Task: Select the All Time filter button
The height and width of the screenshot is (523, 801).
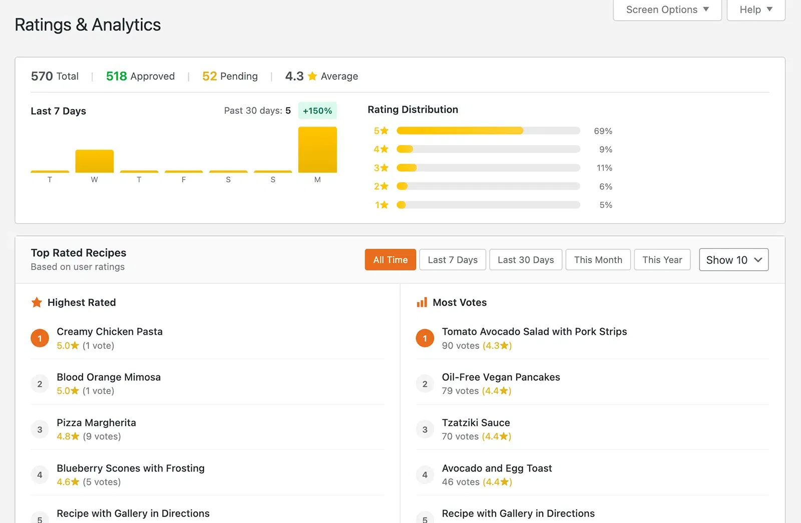Action: (x=390, y=260)
